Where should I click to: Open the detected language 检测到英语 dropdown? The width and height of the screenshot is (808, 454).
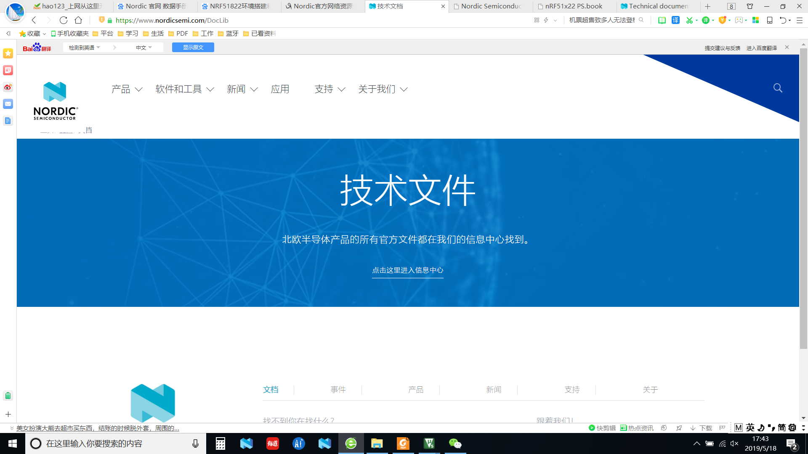(x=84, y=48)
